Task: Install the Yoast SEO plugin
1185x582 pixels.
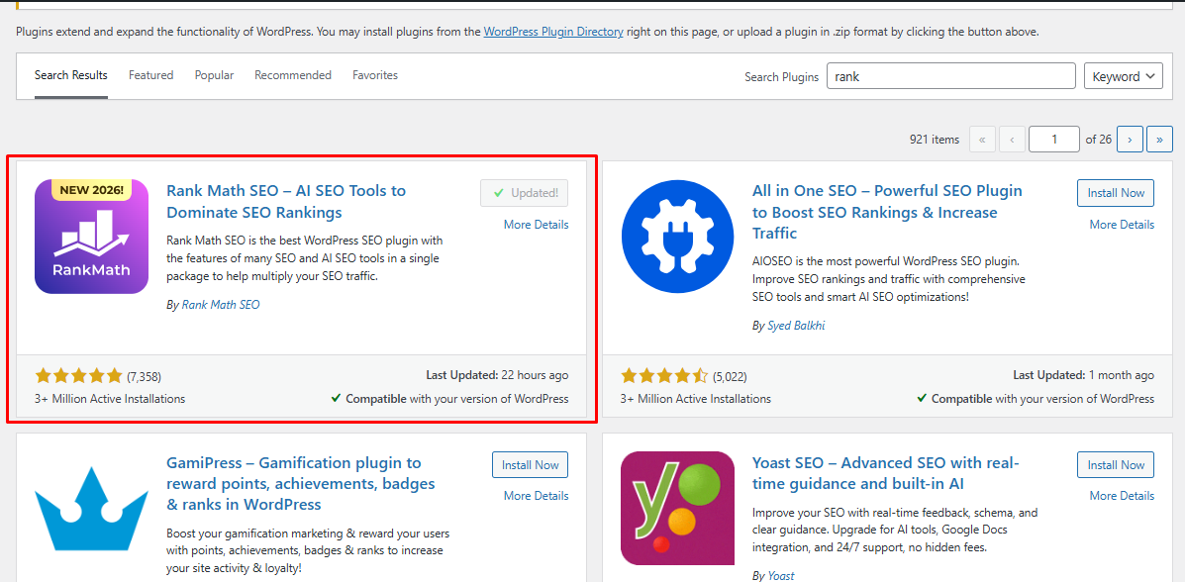Action: (x=1116, y=465)
